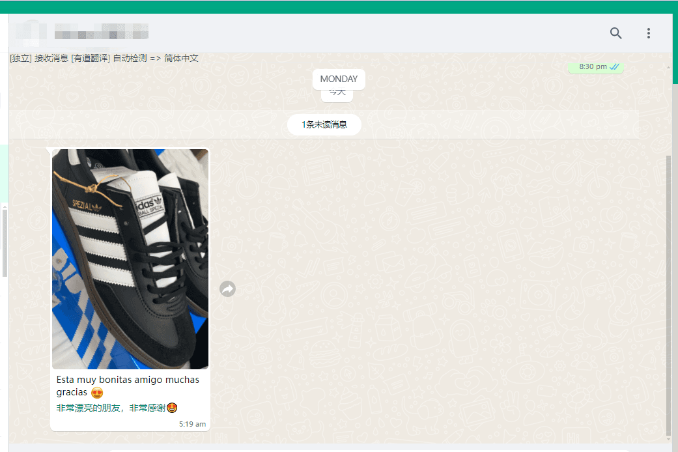Open the chat search magnifier icon

click(615, 33)
